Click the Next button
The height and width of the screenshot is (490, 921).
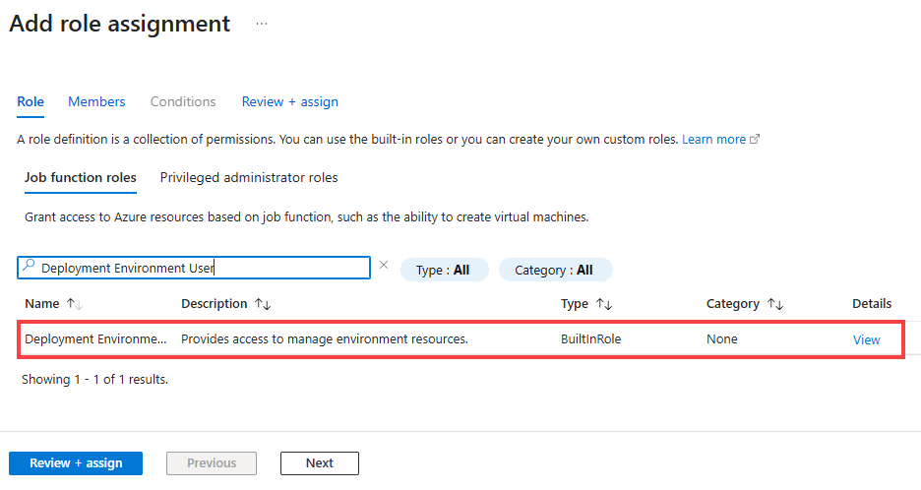coord(319,463)
